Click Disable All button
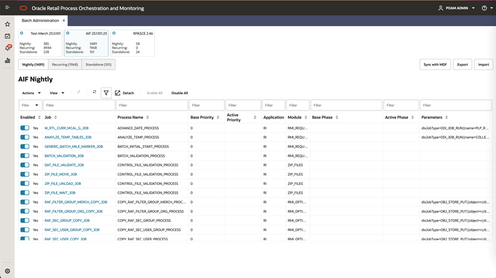The height and width of the screenshot is (278, 496). 179,93
